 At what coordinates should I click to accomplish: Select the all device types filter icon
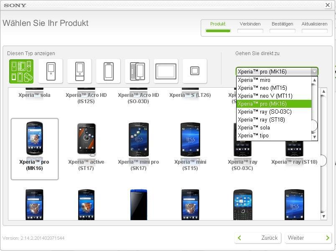(x=21, y=71)
